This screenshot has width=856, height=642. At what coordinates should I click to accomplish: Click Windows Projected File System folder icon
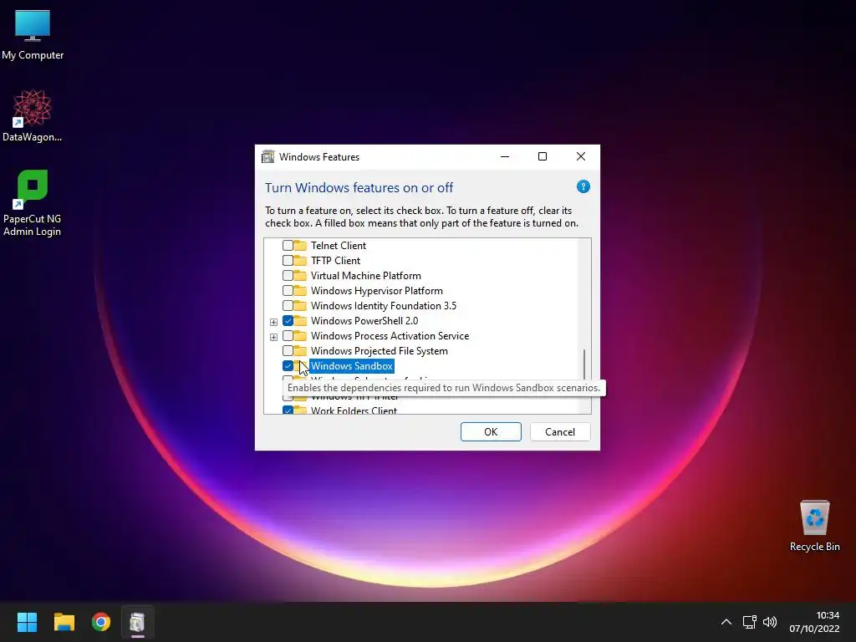300,350
